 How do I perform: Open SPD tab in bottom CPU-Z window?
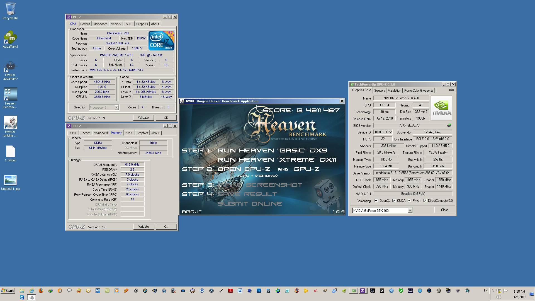(x=129, y=133)
